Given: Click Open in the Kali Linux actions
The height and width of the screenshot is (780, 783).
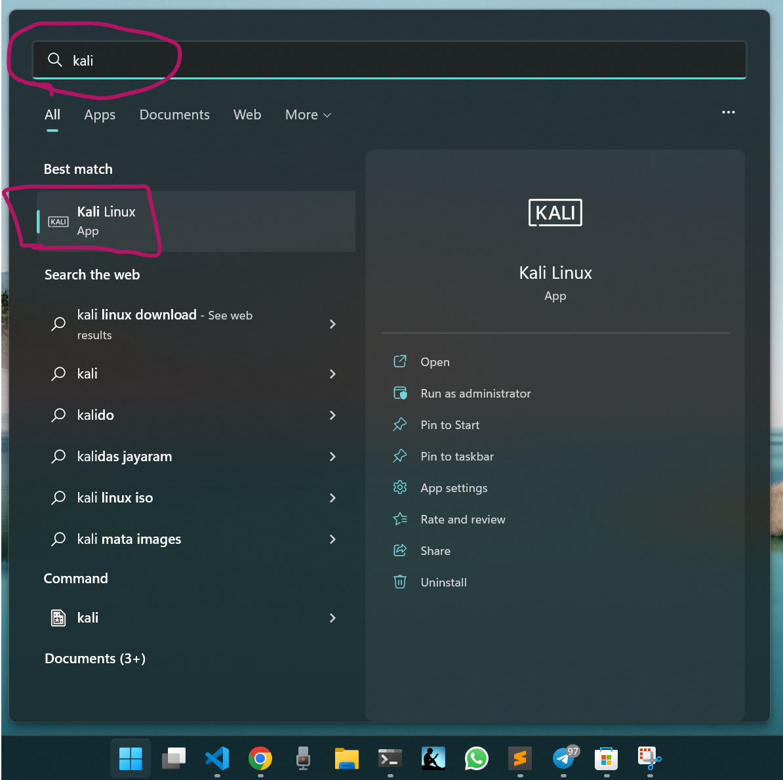Looking at the screenshot, I should (435, 361).
